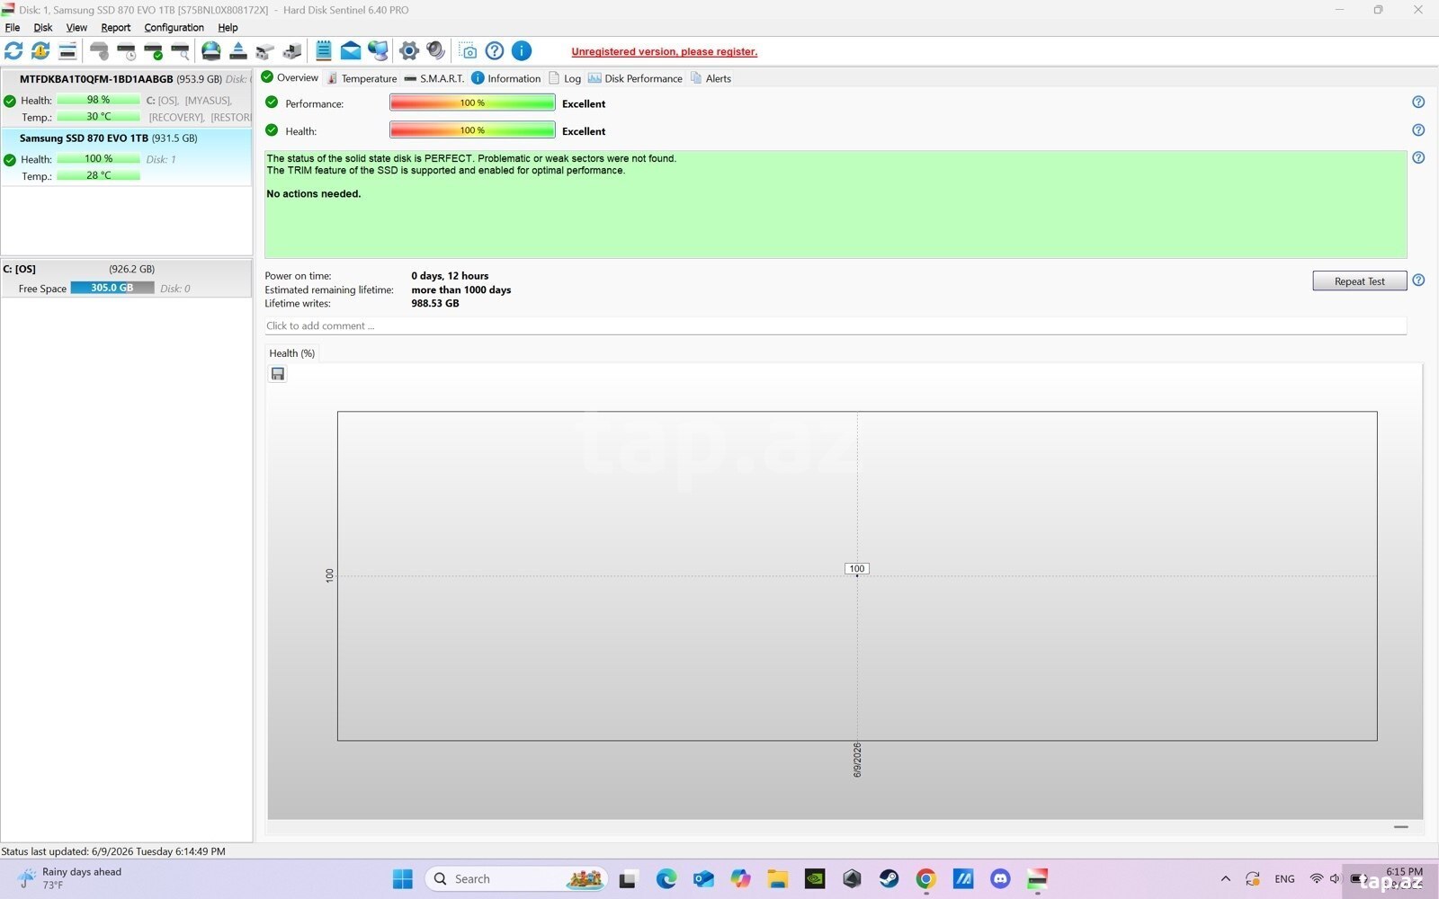Switch to the Information tab
Screen dimensions: 1439x899
click(506, 79)
